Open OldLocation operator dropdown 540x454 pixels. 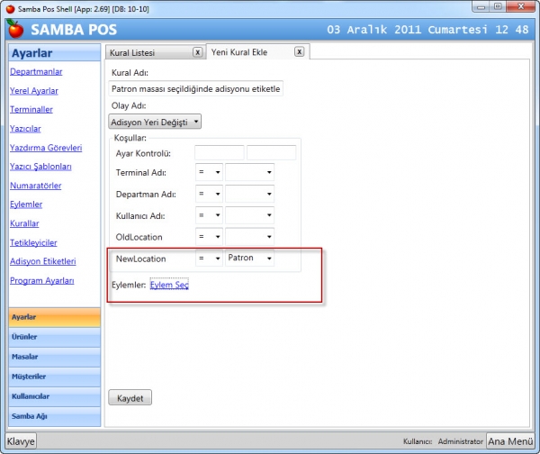(x=209, y=237)
